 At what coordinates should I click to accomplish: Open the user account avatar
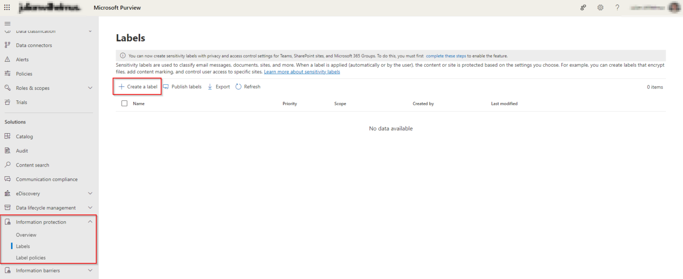pyautogui.click(x=674, y=8)
